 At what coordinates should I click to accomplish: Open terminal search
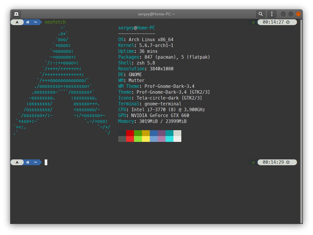[x=260, y=14]
